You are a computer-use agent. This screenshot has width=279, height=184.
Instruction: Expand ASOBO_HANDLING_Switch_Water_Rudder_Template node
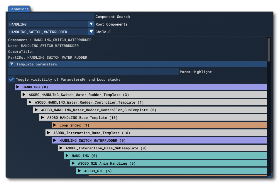click(23, 94)
